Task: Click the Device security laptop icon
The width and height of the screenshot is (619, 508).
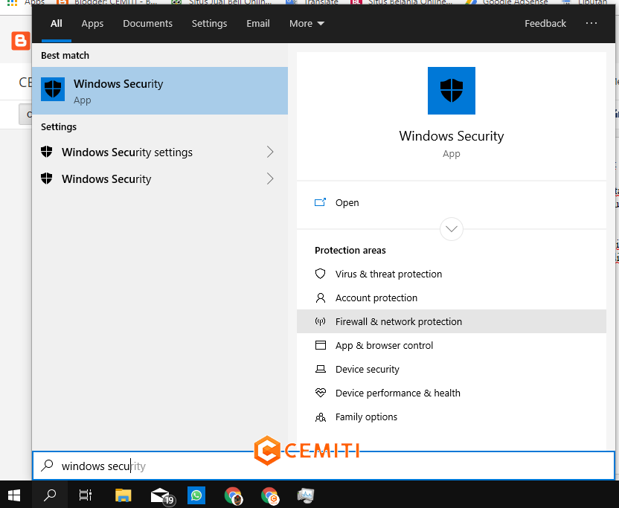Action: 321,369
